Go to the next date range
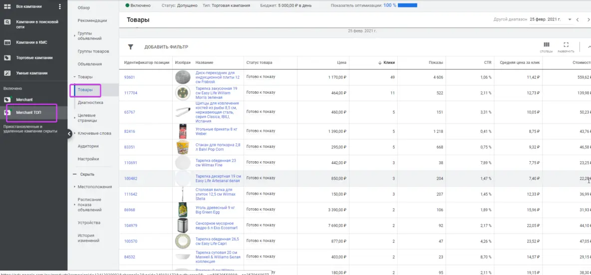 click(x=587, y=19)
